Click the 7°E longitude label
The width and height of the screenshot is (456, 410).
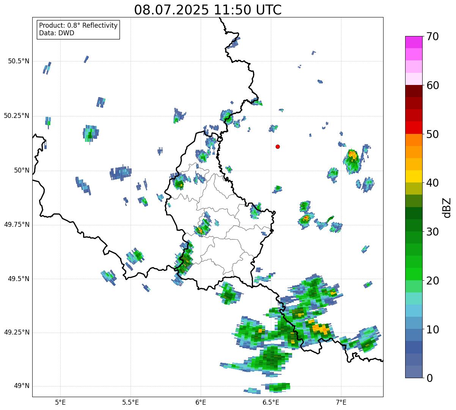(x=341, y=402)
